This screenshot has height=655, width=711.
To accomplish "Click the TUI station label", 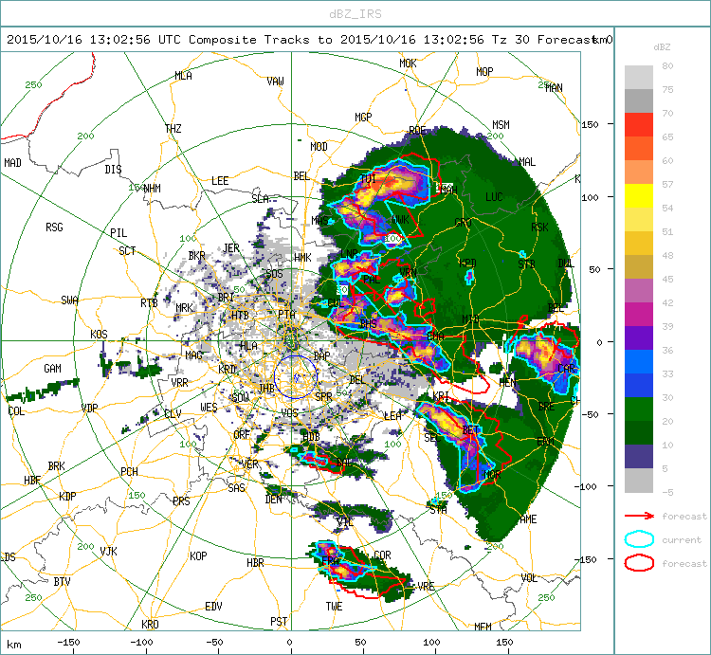I will (368, 178).
